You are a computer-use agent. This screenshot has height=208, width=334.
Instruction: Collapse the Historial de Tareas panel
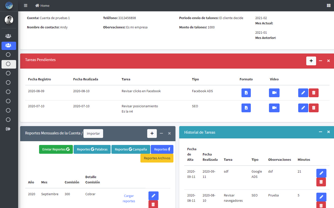pyautogui.click(x=320, y=132)
